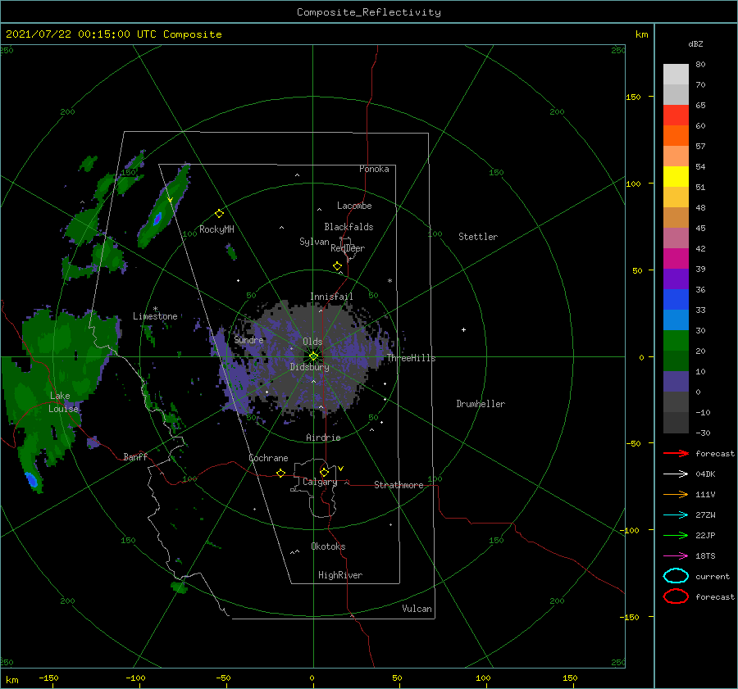This screenshot has height=689, width=738.
Task: Click the asterisk marker above Limestone
Action: pyautogui.click(x=155, y=309)
